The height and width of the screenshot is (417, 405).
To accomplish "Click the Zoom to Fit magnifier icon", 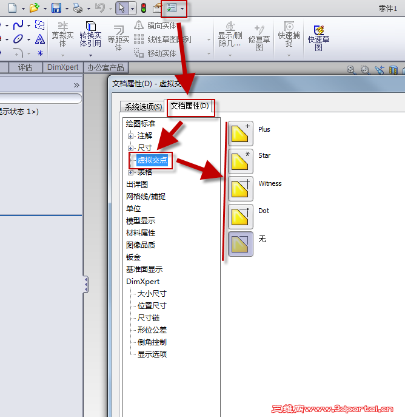I will (x=352, y=70).
